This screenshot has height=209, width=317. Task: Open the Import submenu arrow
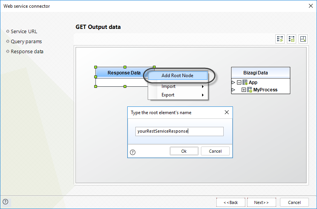tap(202, 86)
